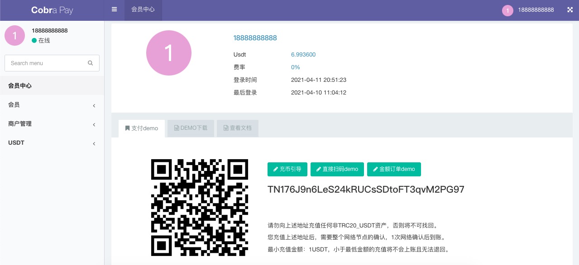Click the Usdt balance 6.993600
579x265 pixels.
coord(303,55)
